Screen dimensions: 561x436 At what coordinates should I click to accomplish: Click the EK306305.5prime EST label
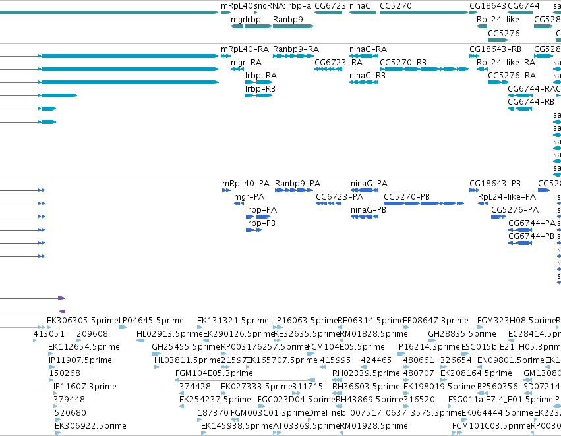click(x=82, y=320)
